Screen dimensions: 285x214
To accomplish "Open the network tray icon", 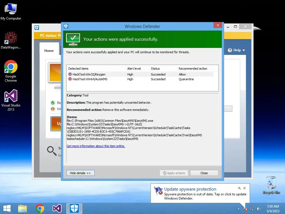I will [252, 209].
